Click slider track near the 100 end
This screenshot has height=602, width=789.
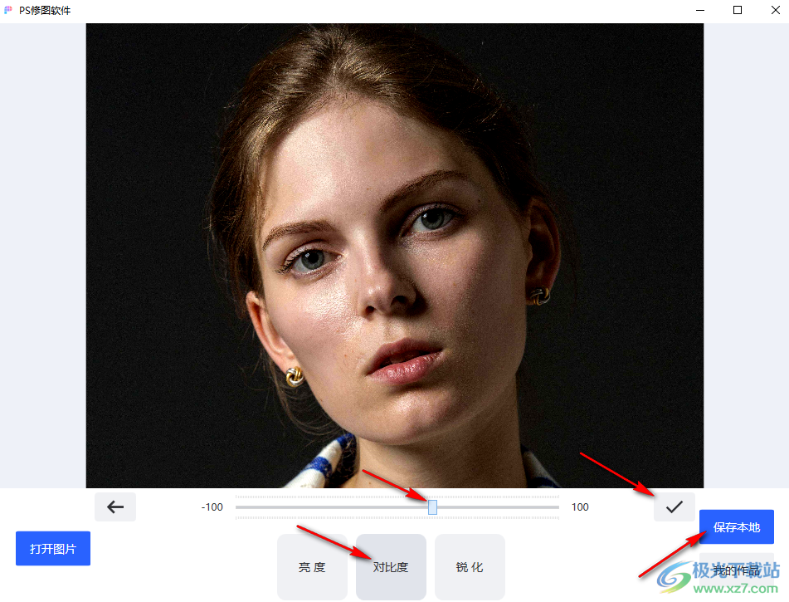[548, 507]
